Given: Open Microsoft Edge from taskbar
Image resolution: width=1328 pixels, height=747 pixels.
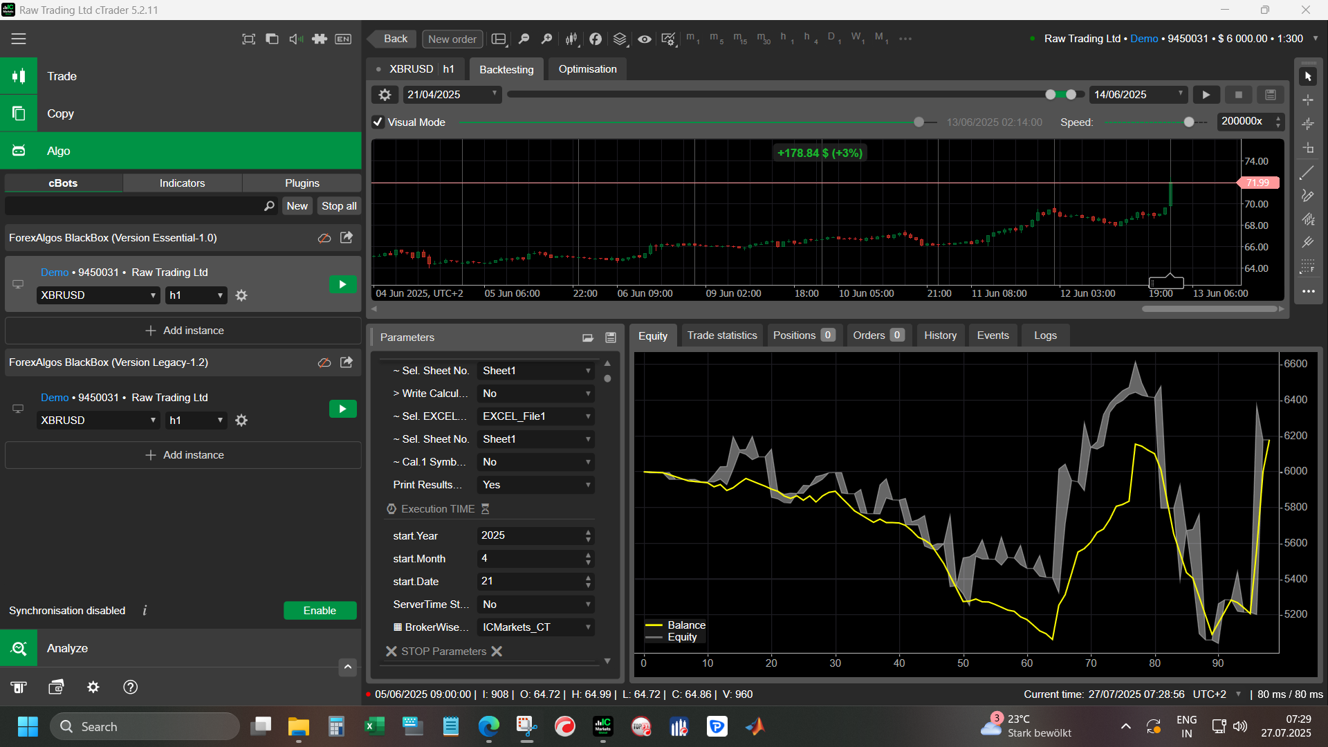Looking at the screenshot, I should [488, 726].
